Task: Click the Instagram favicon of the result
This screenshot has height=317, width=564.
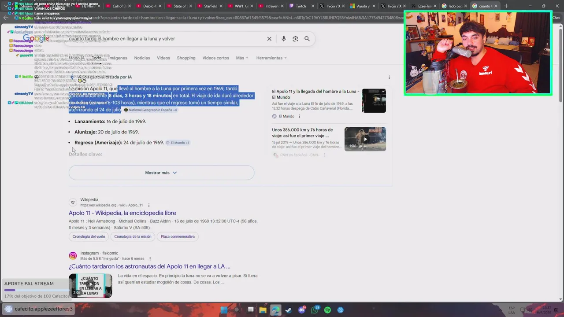Action: (73, 256)
